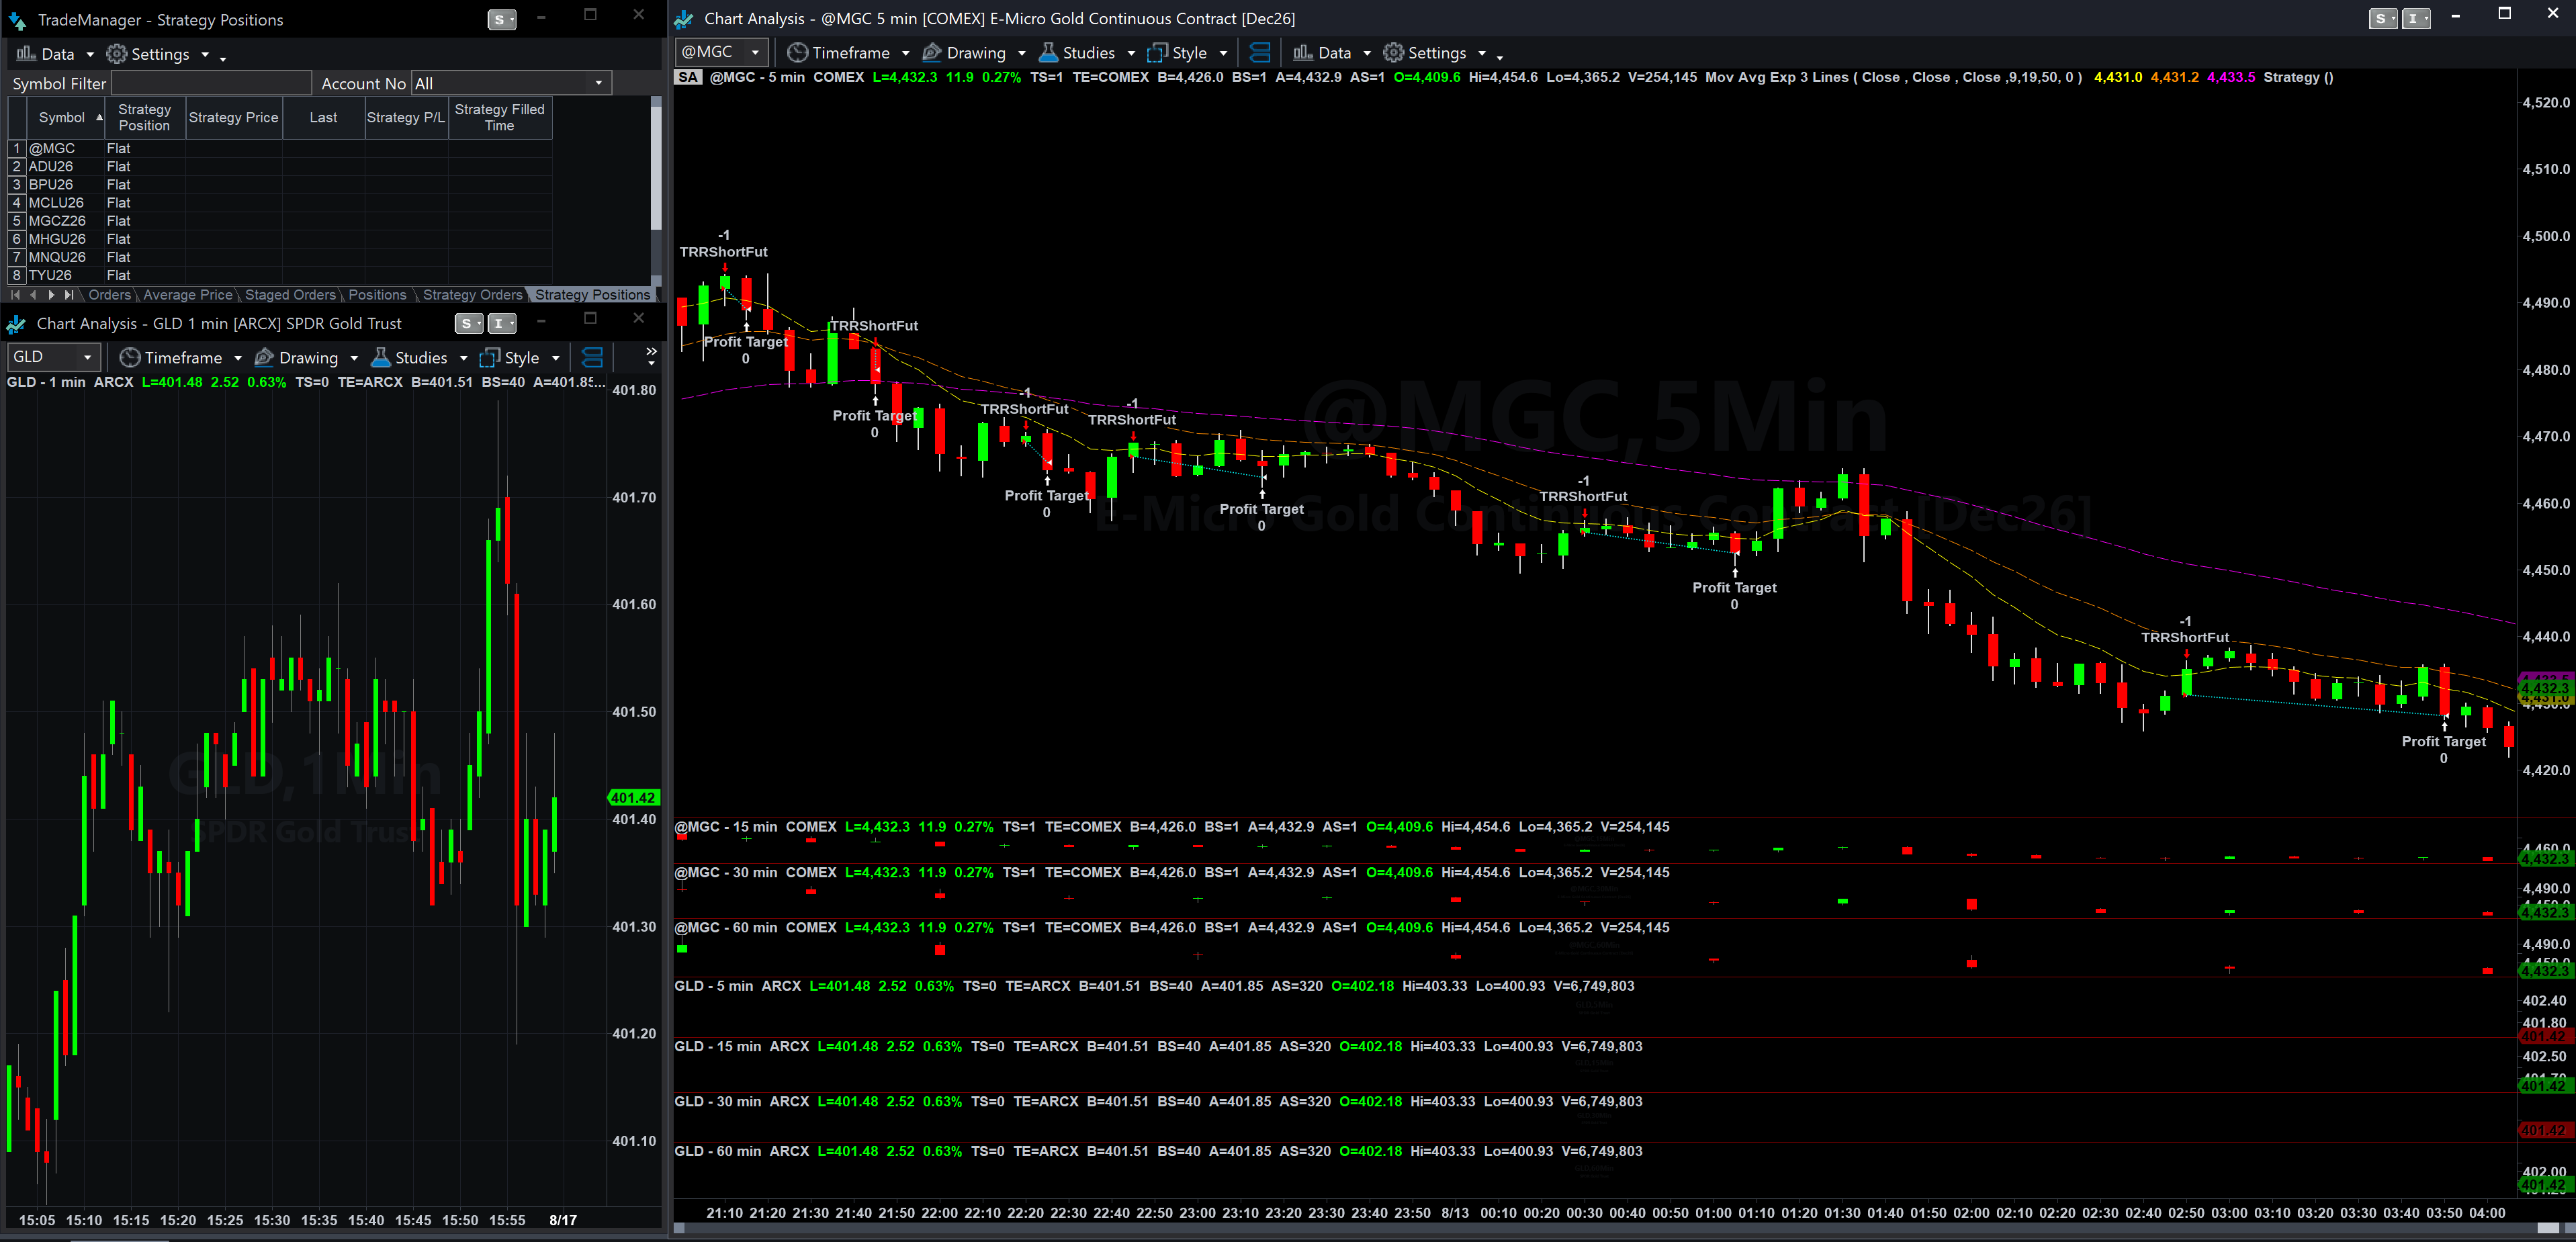Click the '@MGC - 60 min' sub-chart status line
The image size is (2576, 1242).
pos(1172,928)
